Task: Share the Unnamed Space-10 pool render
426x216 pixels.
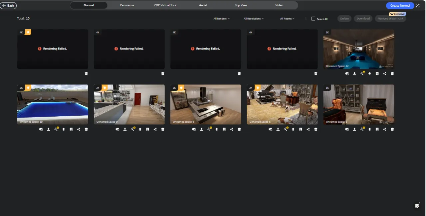Action: 79,129
